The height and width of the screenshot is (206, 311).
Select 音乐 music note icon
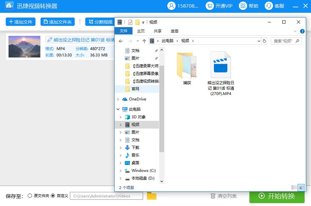click(127, 155)
